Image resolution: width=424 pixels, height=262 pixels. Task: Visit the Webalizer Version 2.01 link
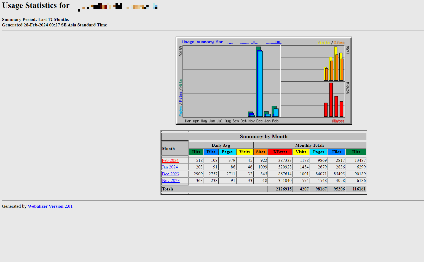(50, 206)
